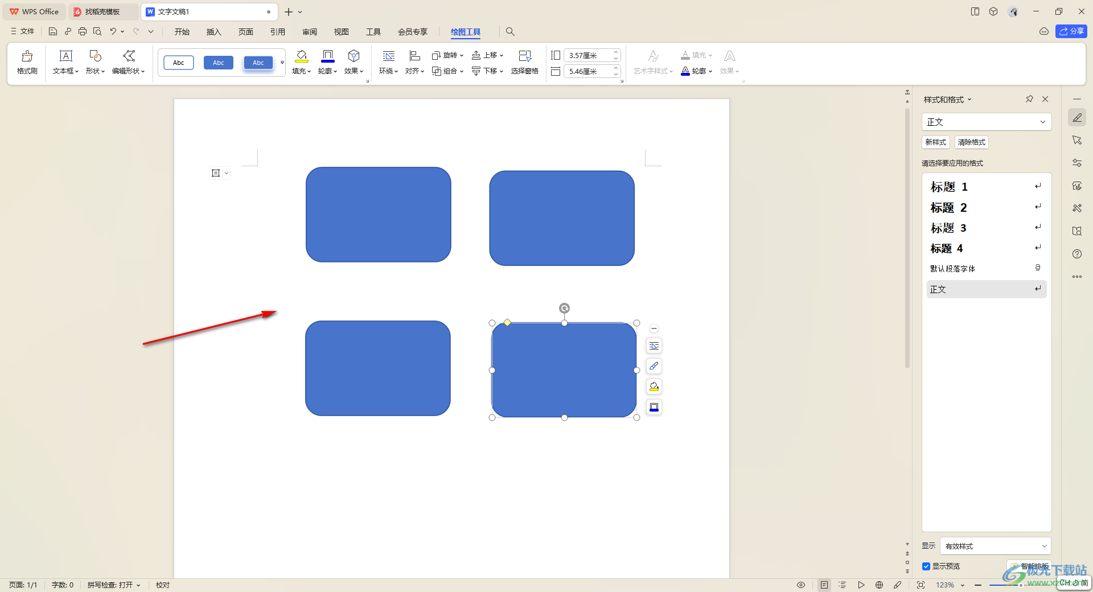1093x592 pixels.
Task: Click the floating shape outline icon beside shape
Action: [654, 407]
